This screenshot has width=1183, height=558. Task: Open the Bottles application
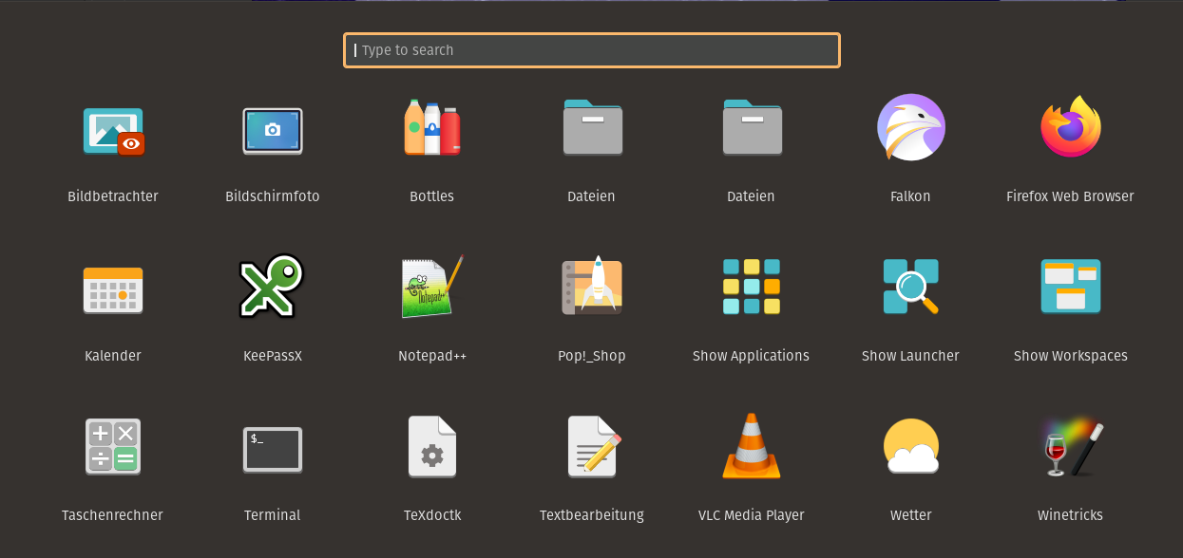[432, 127]
